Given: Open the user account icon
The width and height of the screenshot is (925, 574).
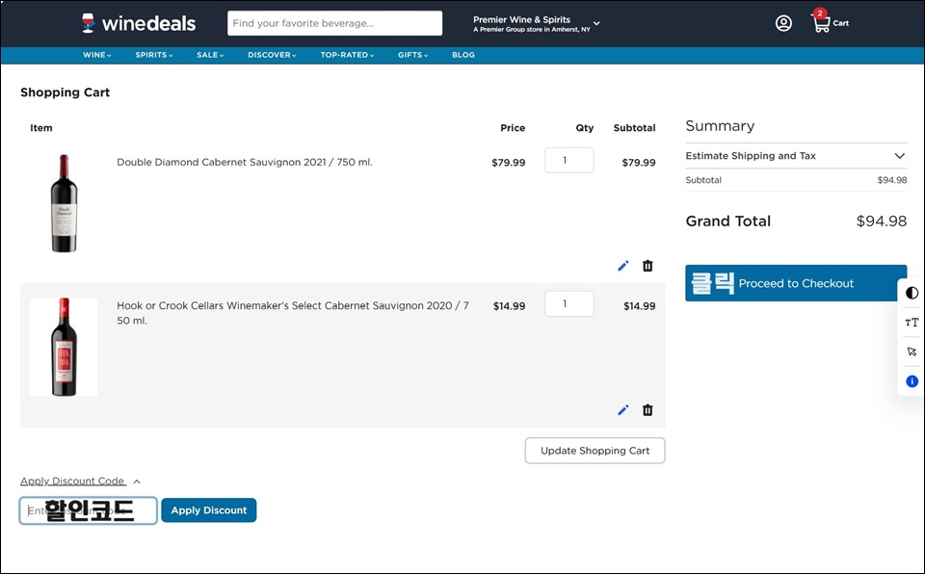Looking at the screenshot, I should coord(783,23).
